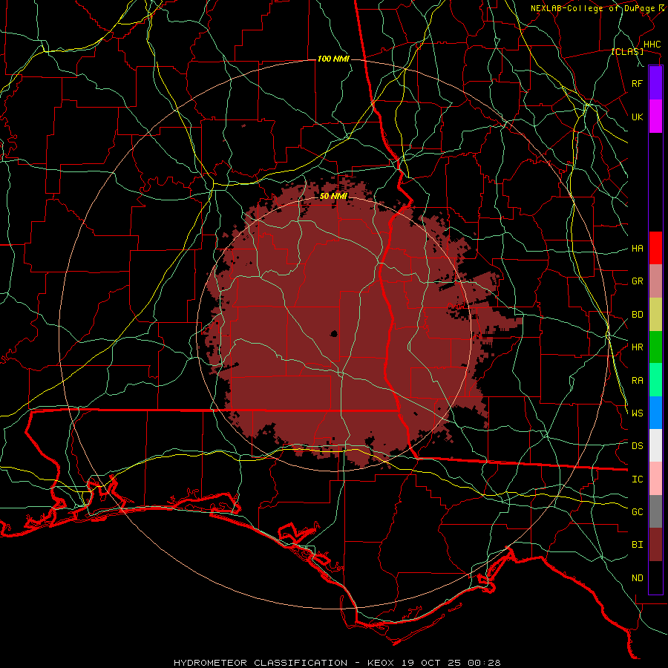Image resolution: width=668 pixels, height=668 pixels.
Task: Click the BD yellow legend swatch
Action: point(655,315)
